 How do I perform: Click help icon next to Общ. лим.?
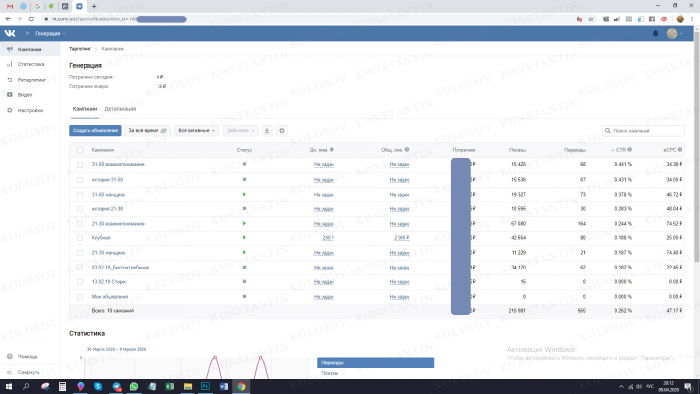click(407, 150)
